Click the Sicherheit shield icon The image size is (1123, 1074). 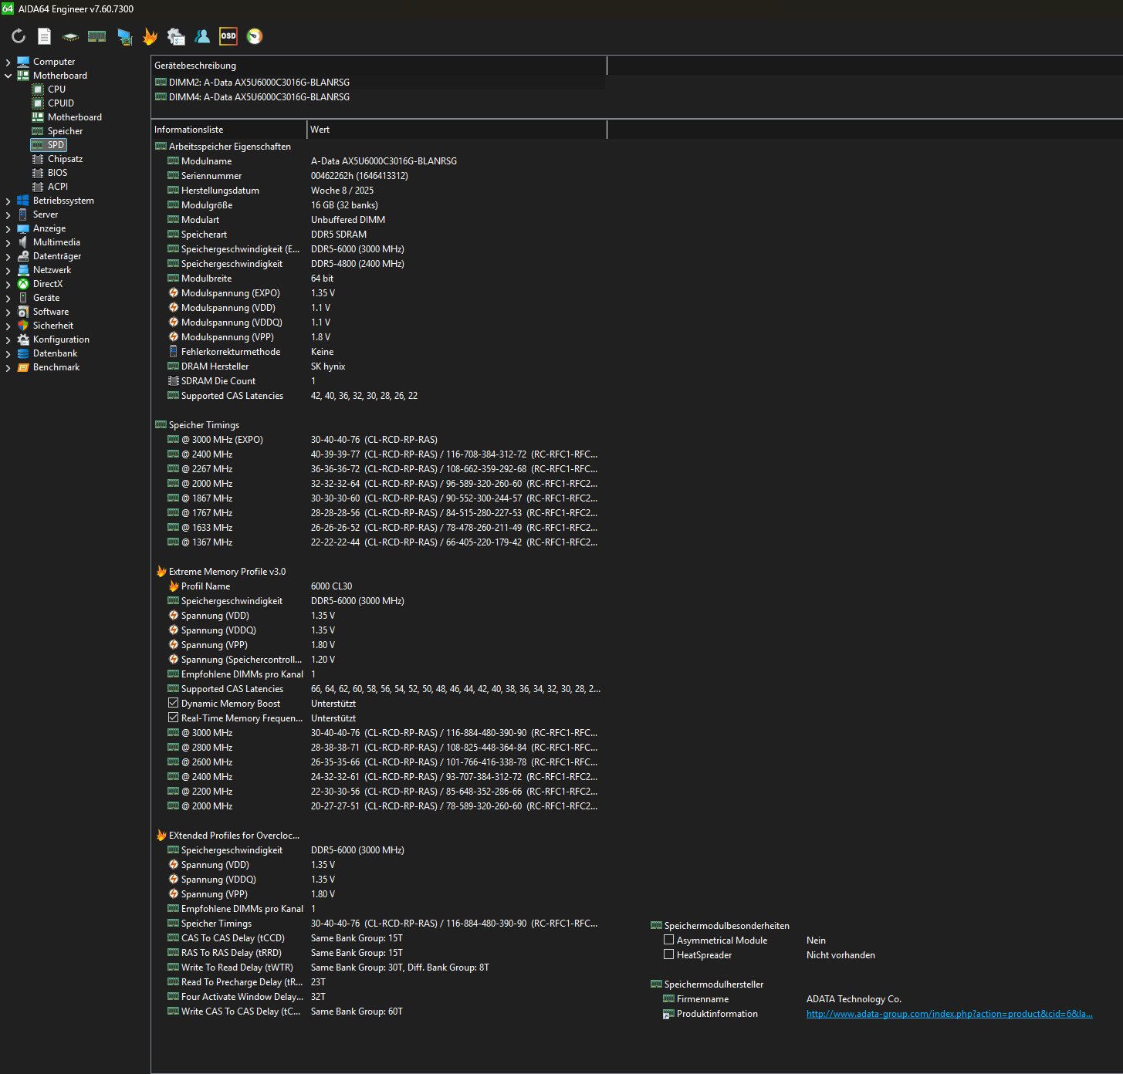23,326
